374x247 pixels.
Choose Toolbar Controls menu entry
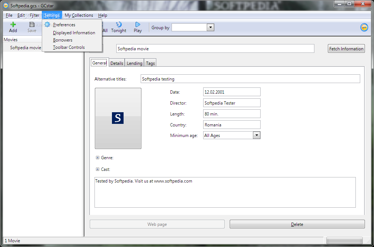pos(72,47)
